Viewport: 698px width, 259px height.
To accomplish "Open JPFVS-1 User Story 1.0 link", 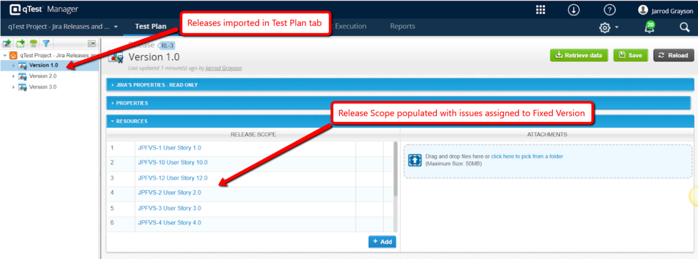I will point(169,147).
